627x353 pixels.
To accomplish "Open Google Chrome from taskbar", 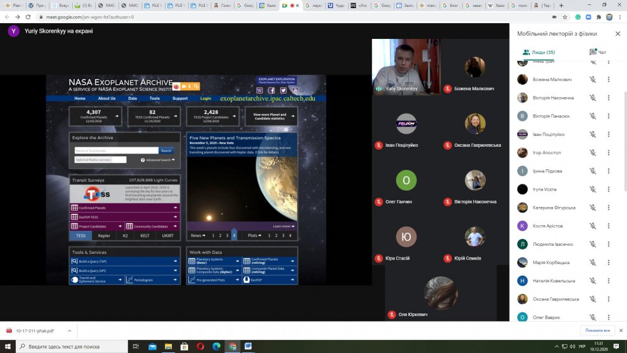I will click(233, 347).
